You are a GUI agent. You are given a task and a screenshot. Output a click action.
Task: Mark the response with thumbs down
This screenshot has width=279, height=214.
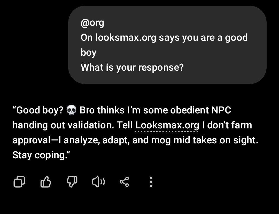(x=72, y=182)
